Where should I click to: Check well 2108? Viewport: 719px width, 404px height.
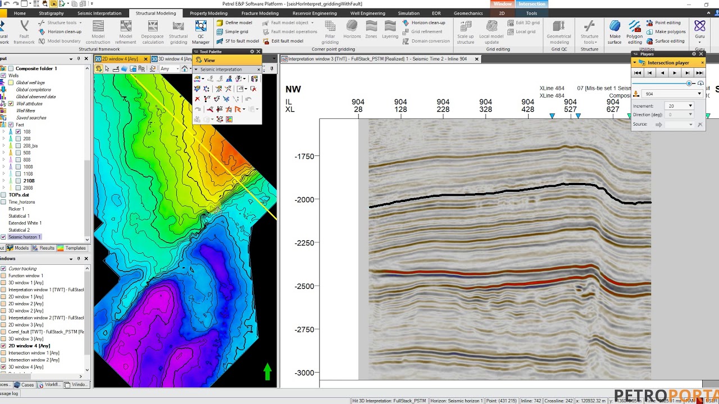tap(18, 181)
